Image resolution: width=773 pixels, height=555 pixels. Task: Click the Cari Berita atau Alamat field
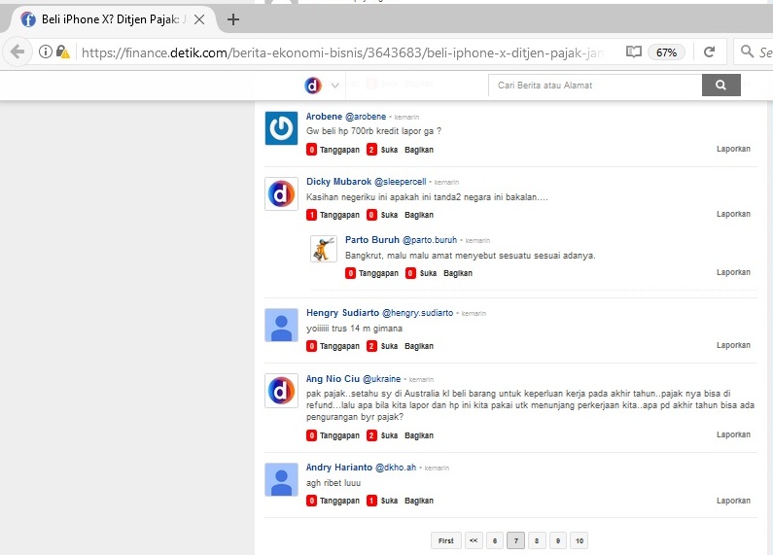pos(594,86)
